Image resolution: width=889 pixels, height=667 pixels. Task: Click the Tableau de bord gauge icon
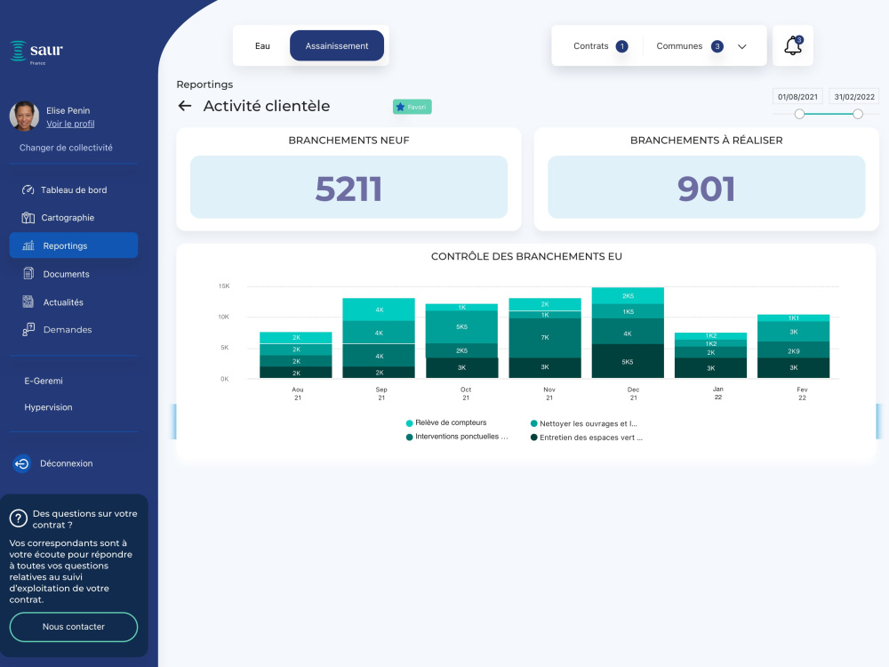pyautogui.click(x=28, y=190)
